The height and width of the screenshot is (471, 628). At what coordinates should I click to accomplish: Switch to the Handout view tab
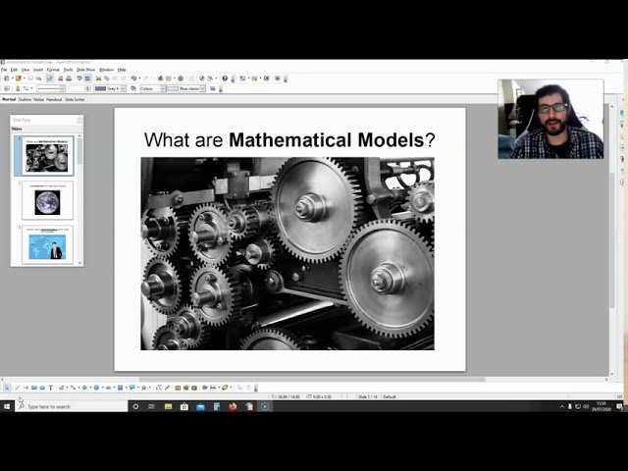point(54,99)
